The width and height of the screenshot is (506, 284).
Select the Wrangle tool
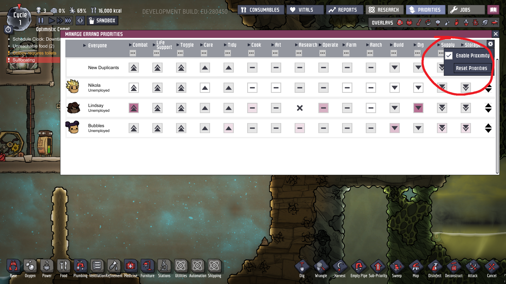point(321,266)
